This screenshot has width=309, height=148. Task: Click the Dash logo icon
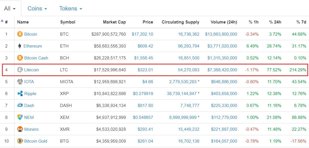click(x=20, y=106)
